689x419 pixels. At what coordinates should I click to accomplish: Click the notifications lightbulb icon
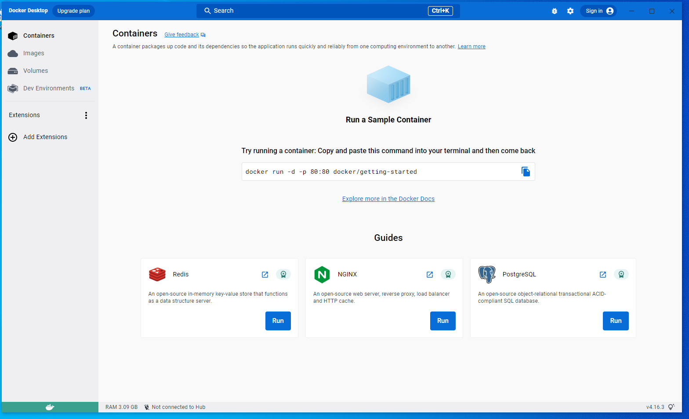click(x=671, y=407)
